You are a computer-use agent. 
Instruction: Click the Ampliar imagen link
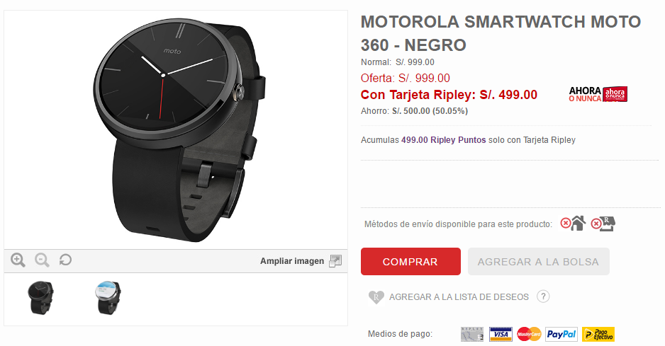tap(292, 261)
